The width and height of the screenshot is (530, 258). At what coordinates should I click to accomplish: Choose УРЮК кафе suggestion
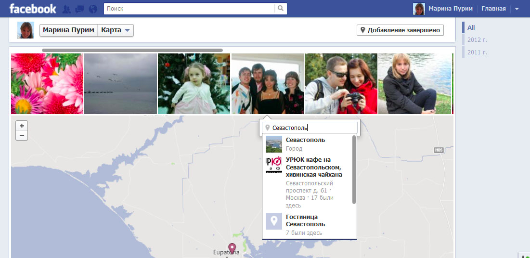tap(307, 182)
